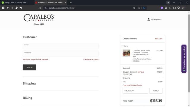Open the tab search dropdown arrow
This screenshot has width=190, height=107.
168,3
